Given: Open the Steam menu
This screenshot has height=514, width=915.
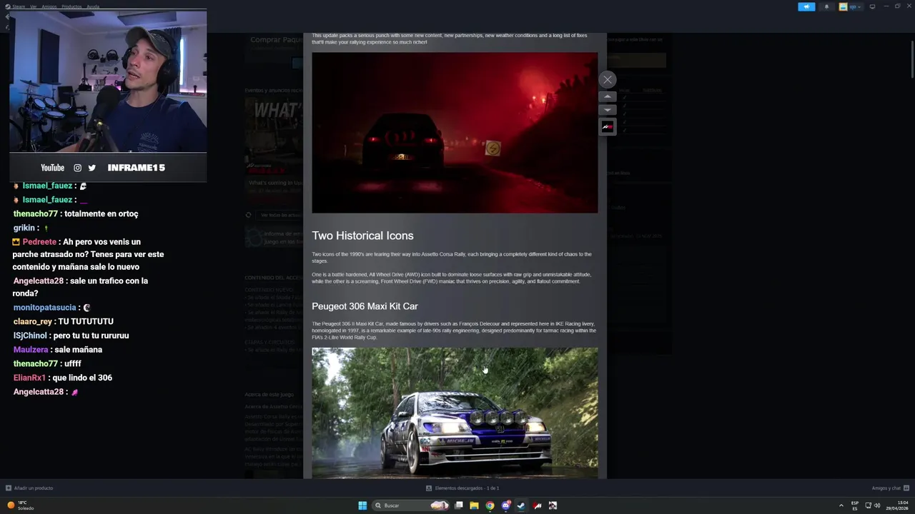Looking at the screenshot, I should (x=19, y=6).
